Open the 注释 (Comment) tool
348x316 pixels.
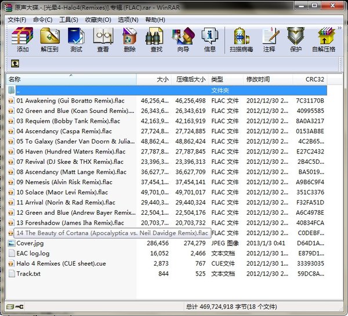tap(270, 39)
